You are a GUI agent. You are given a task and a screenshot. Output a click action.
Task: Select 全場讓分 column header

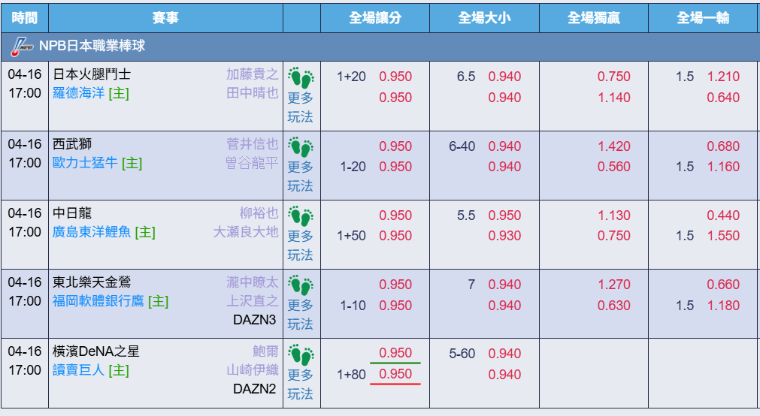pos(375,18)
